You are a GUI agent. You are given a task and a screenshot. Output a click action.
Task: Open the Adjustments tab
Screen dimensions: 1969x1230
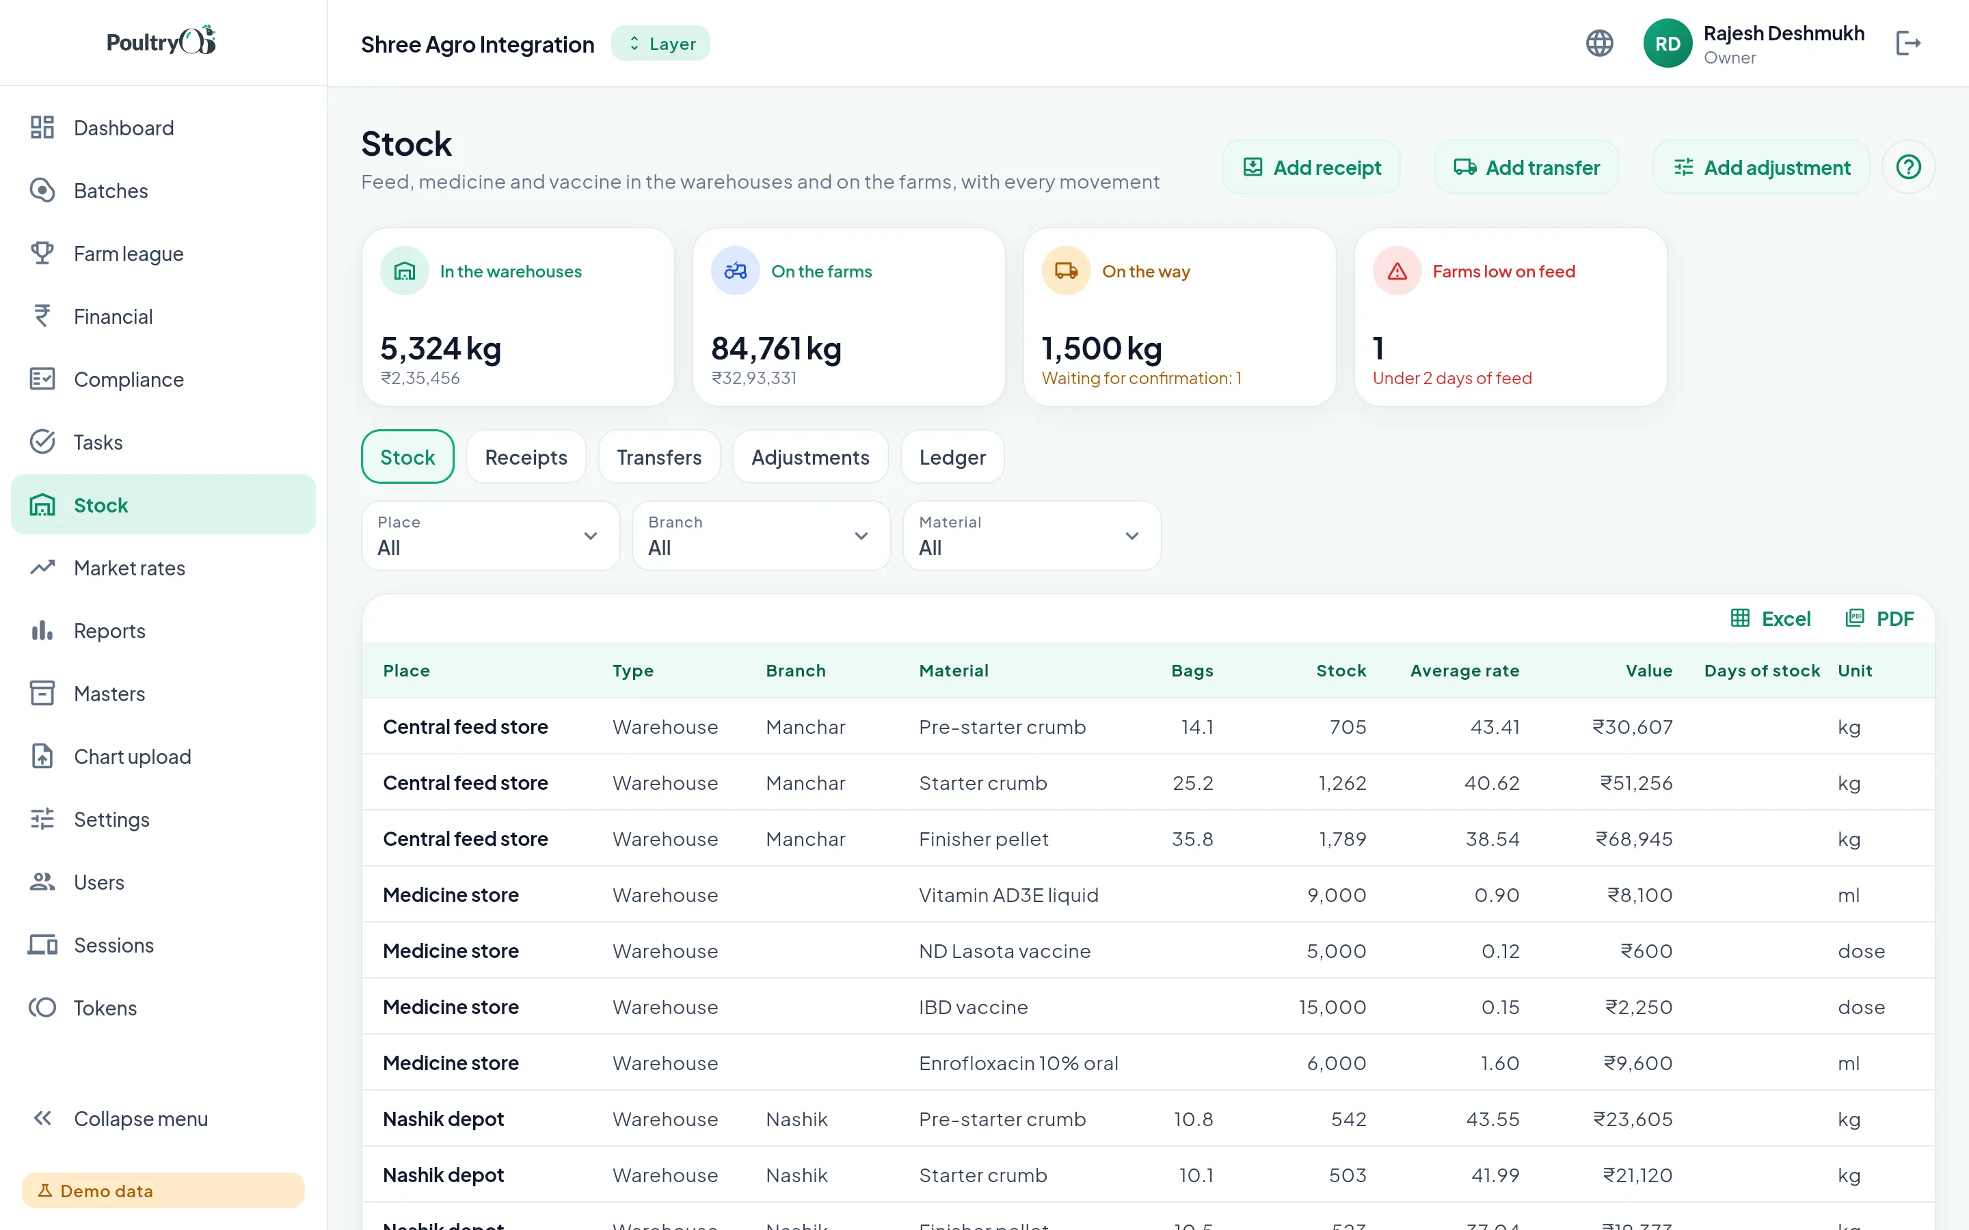(x=810, y=456)
